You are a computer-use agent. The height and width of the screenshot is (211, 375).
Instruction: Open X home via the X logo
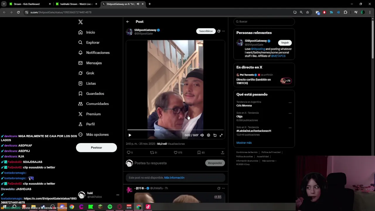coord(81,22)
